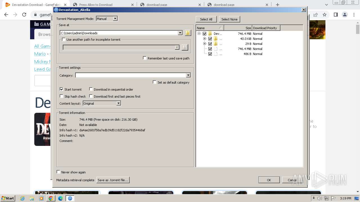Open Chrome from taskbar

tap(51, 198)
